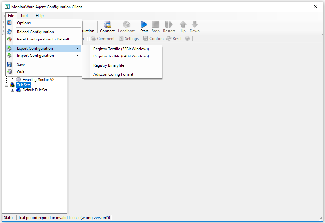Screen dimensions: 325x223
Task: Open the Import Configuration submenu arrow
Action: pyautogui.click(x=77, y=56)
